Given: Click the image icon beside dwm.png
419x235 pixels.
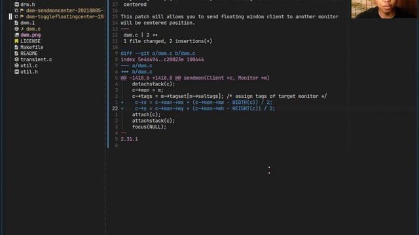Looking at the screenshot, I should (x=16, y=35).
